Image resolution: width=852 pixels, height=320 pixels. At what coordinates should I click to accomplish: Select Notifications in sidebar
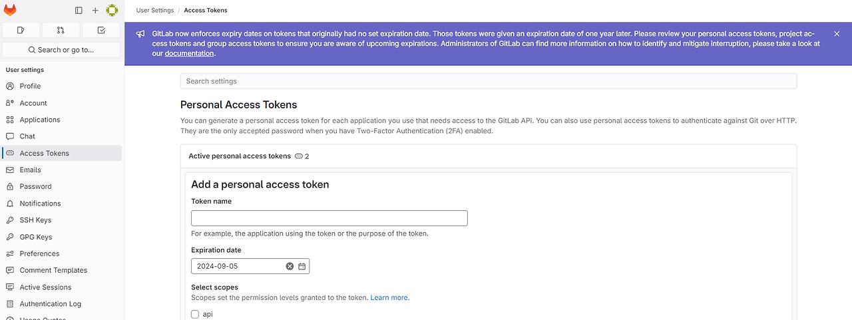61,204
